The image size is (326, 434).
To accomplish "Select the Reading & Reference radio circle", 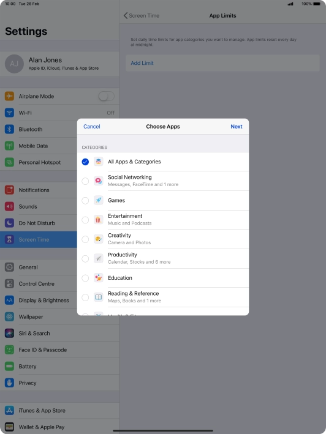I will coord(85,297).
